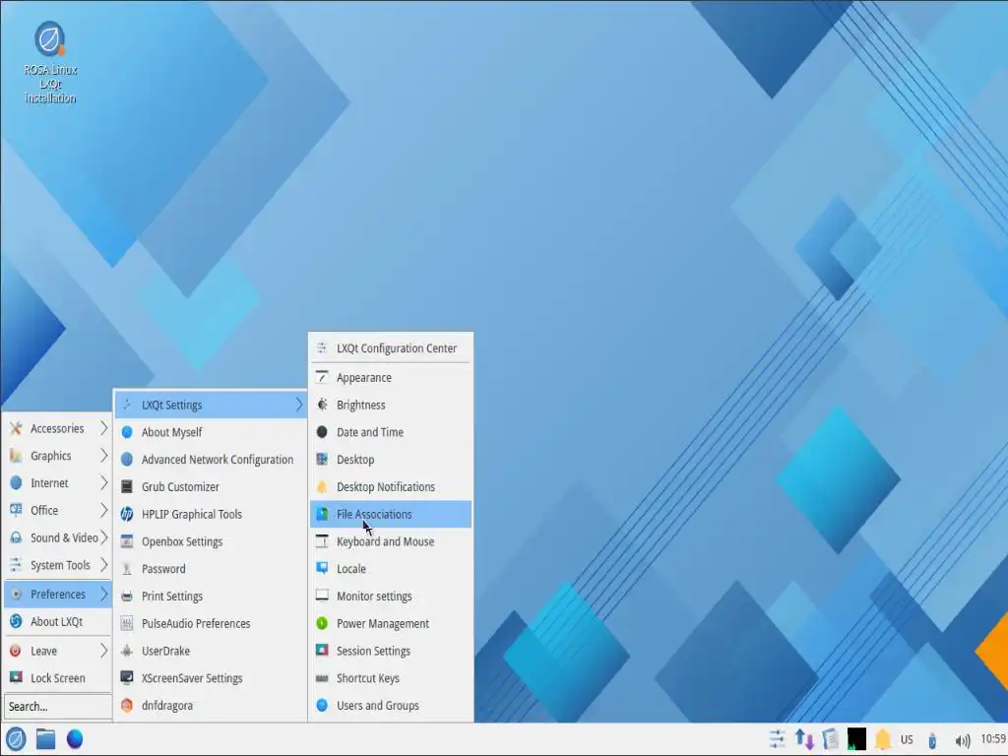
Task: Choose the Password entry
Action: pyautogui.click(x=211, y=568)
